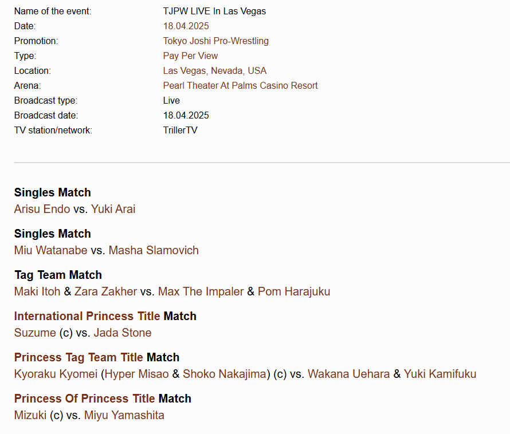Screen dimensions: 510x434
Task: Click the Tokyo Joshi Pro-Wrestling promotion link
Action: pos(215,41)
